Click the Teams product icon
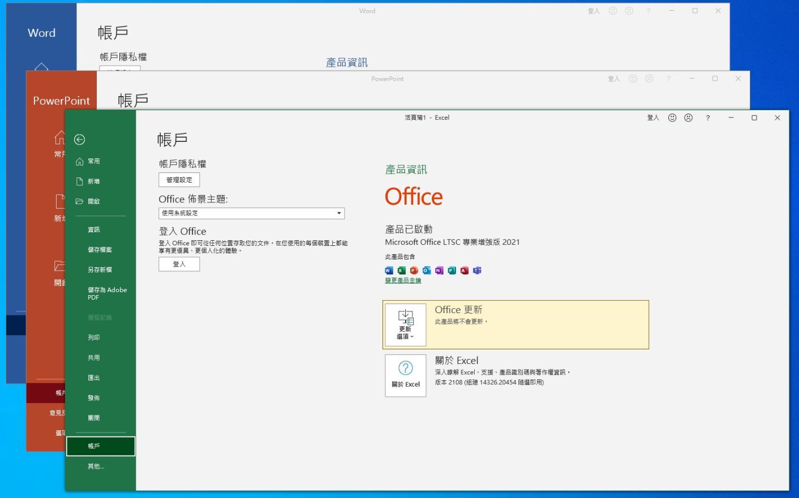The height and width of the screenshot is (498, 799). [x=477, y=270]
